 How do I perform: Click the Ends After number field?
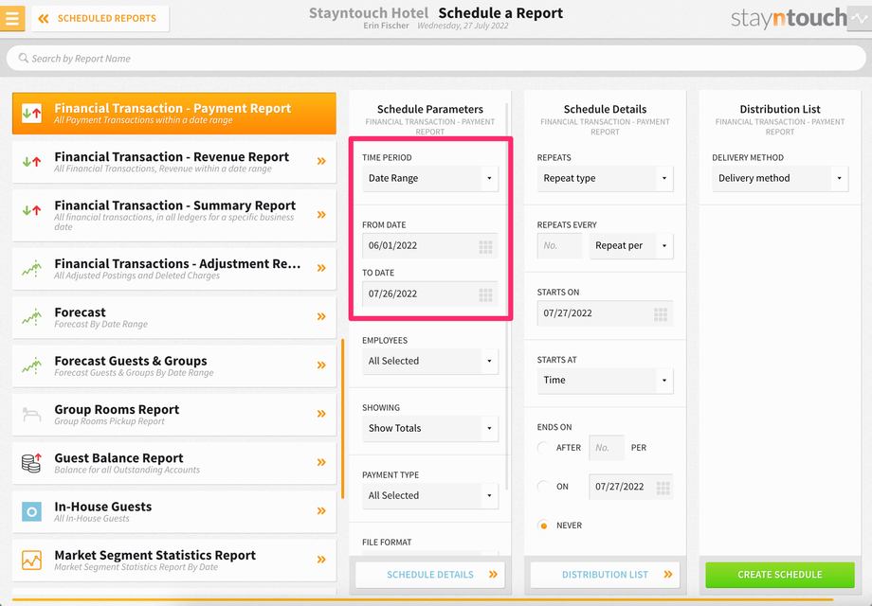pos(607,448)
